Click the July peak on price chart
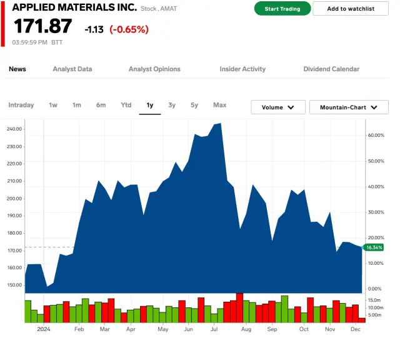This screenshot has height=338, width=400. pyautogui.click(x=220, y=124)
